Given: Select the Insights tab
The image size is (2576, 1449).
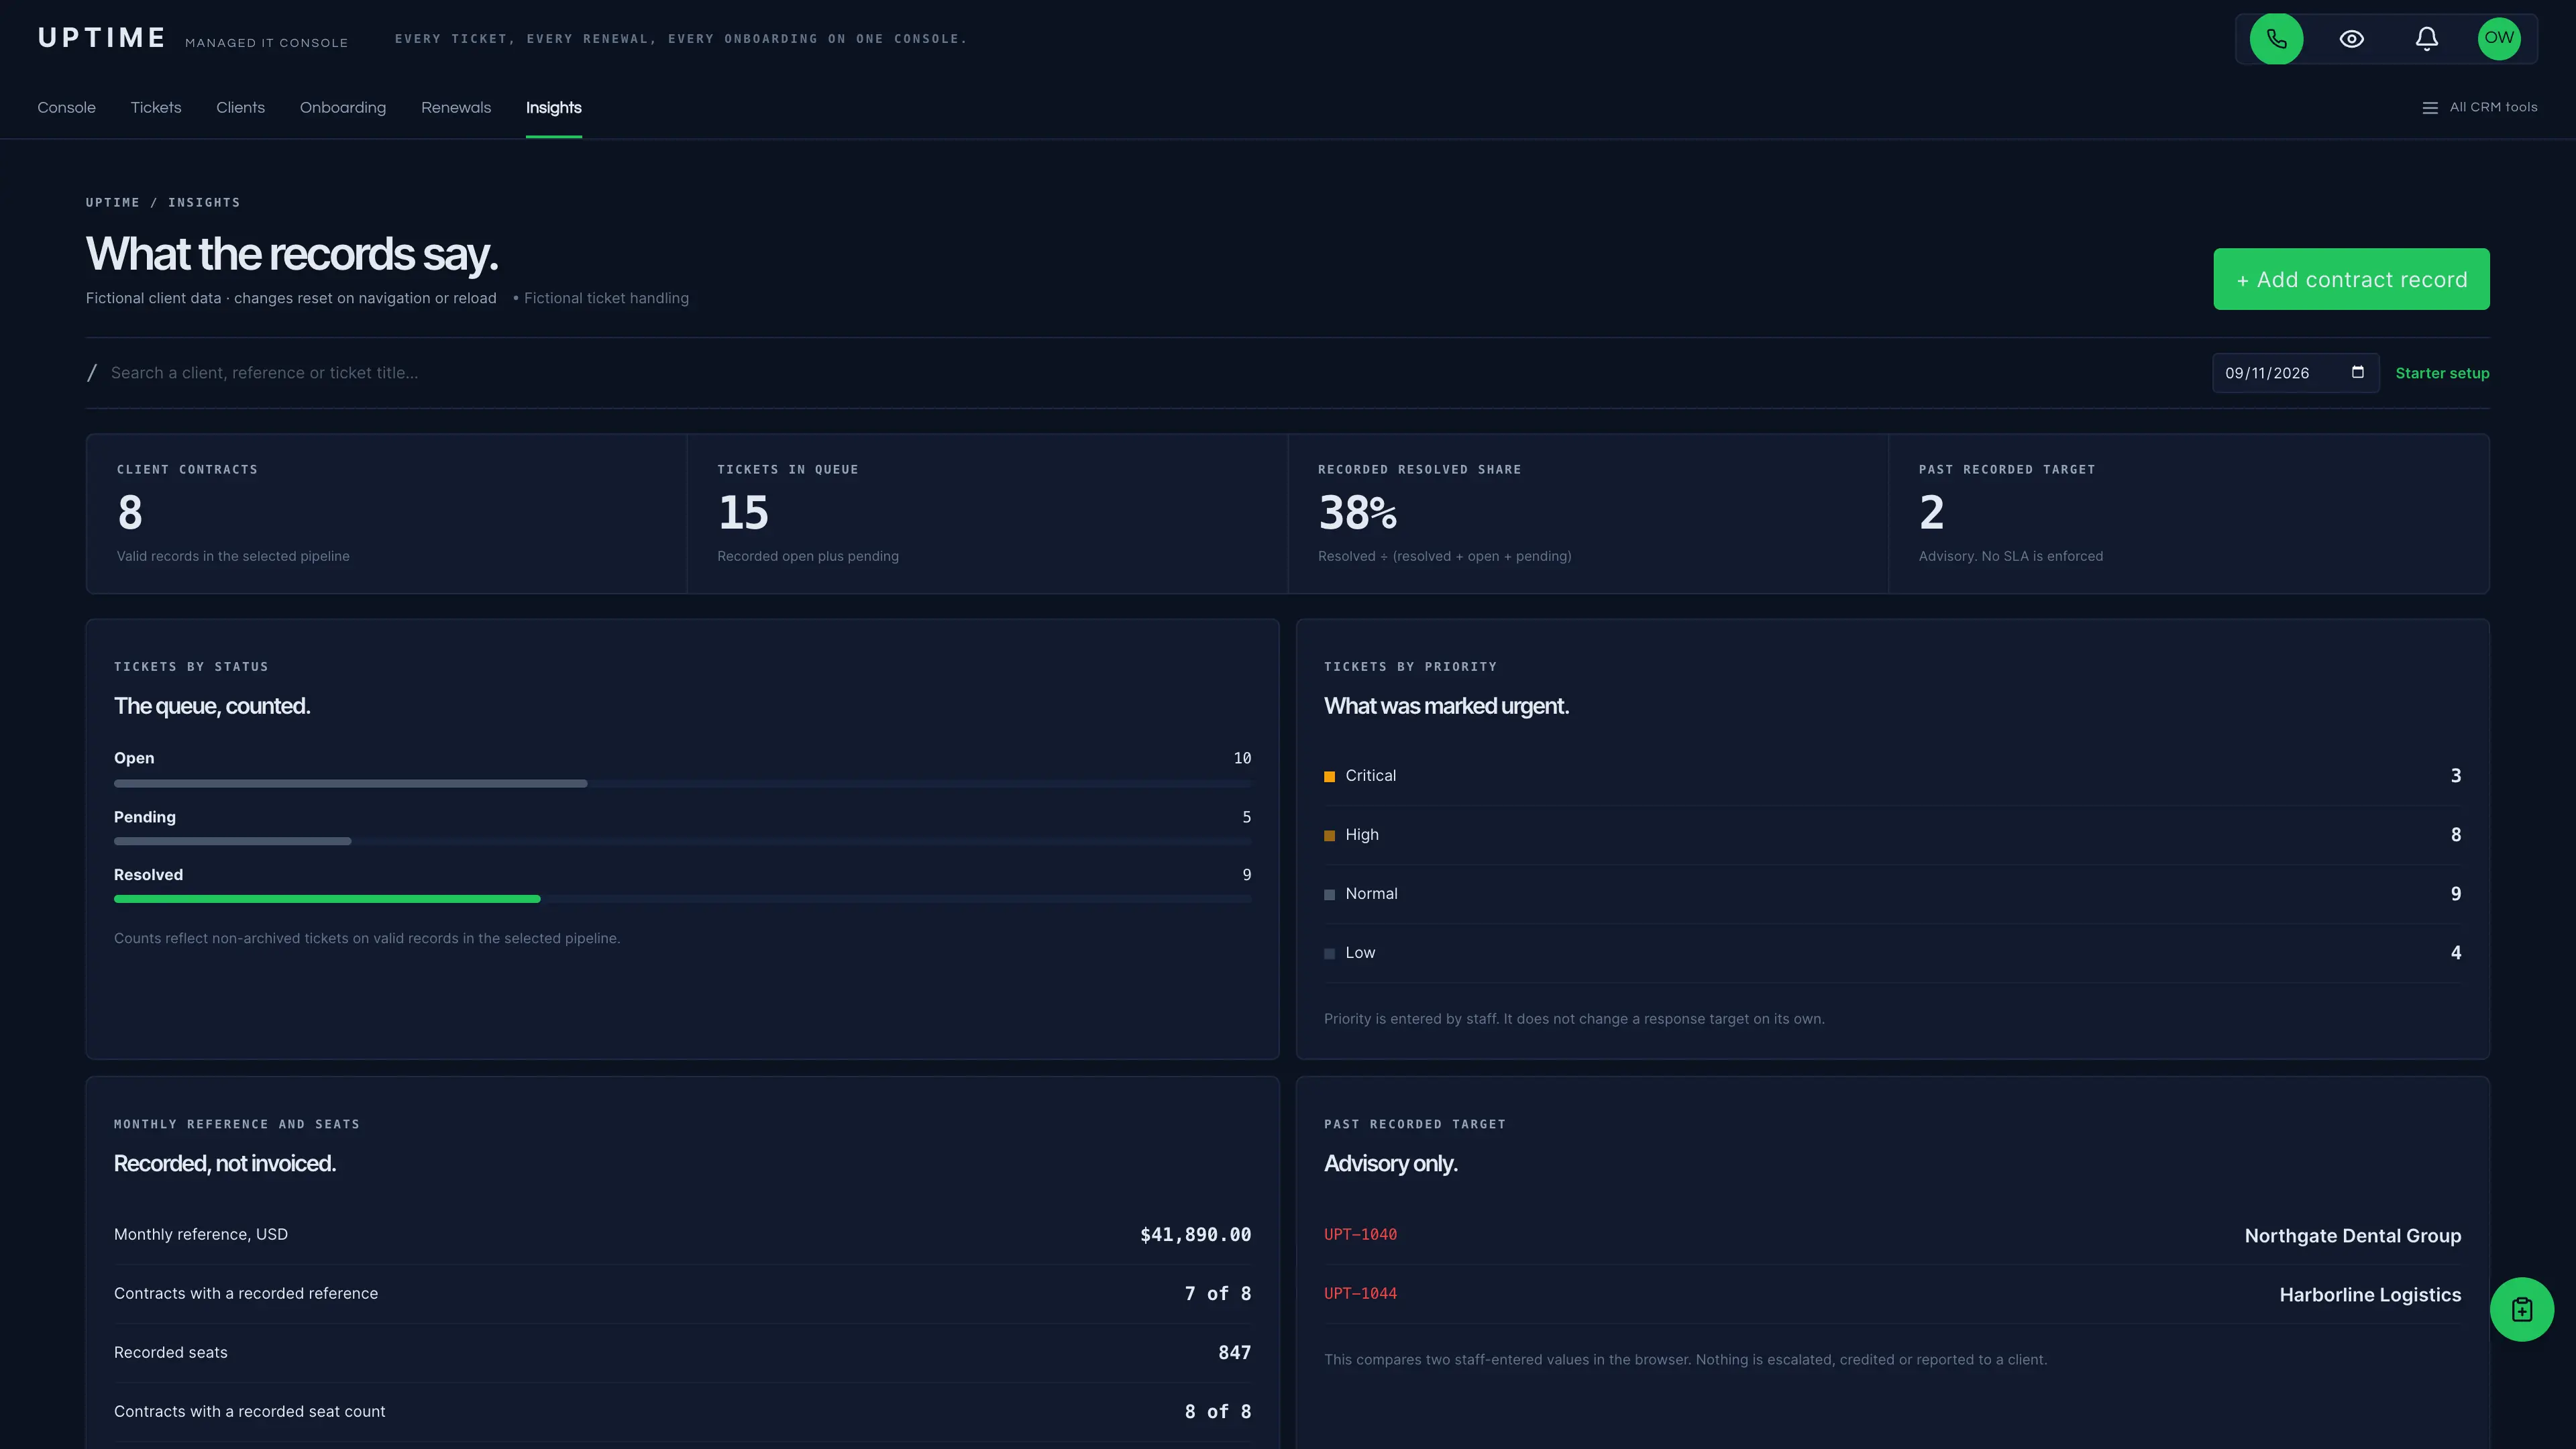Looking at the screenshot, I should click(554, 107).
